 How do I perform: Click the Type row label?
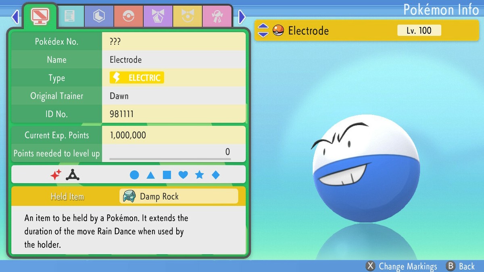point(57,78)
